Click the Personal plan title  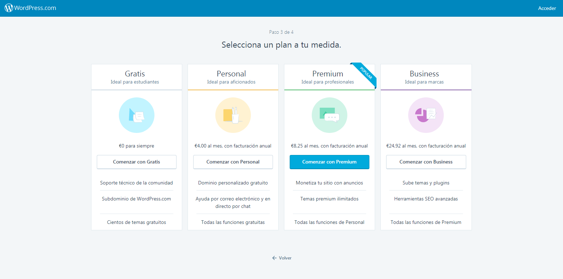pos(231,74)
